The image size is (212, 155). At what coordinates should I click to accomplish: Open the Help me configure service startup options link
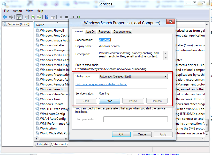coord(101,84)
